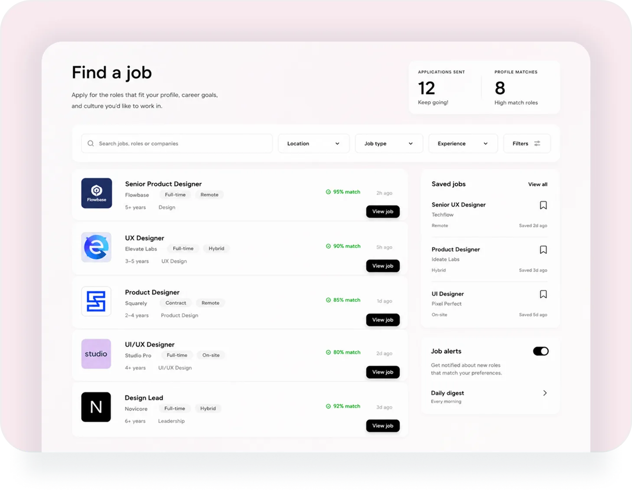Click the Profile Matches count 8

(x=500, y=88)
